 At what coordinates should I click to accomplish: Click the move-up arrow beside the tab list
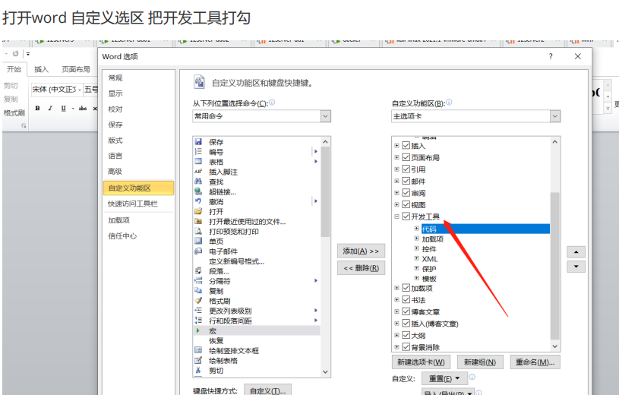point(576,251)
